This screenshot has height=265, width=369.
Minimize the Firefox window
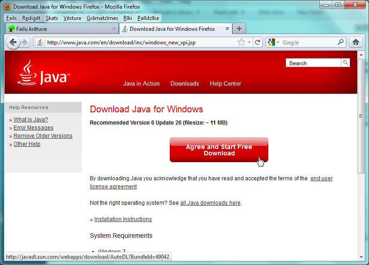pos(326,5)
